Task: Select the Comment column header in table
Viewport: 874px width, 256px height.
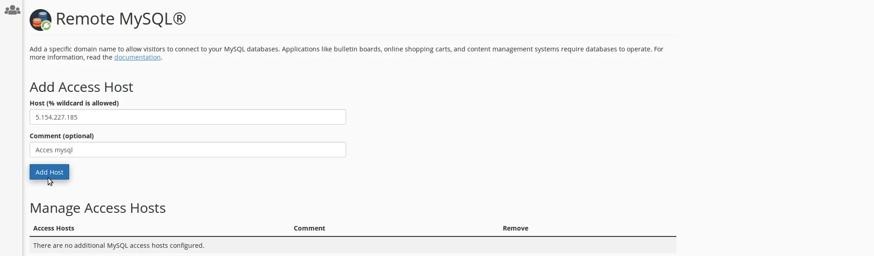Action: pos(309,228)
